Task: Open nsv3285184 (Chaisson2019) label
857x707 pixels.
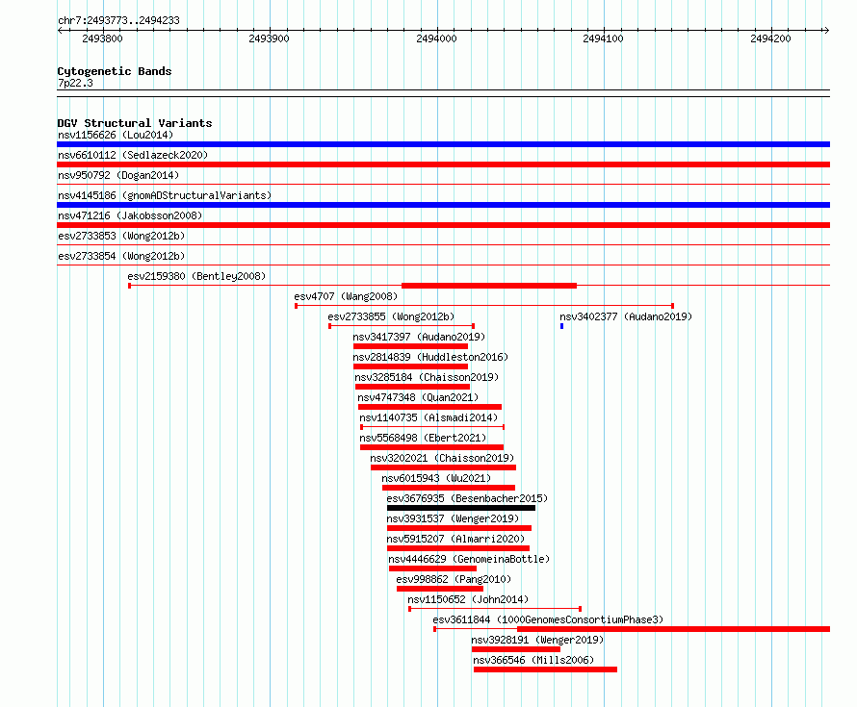Action: [x=427, y=377]
